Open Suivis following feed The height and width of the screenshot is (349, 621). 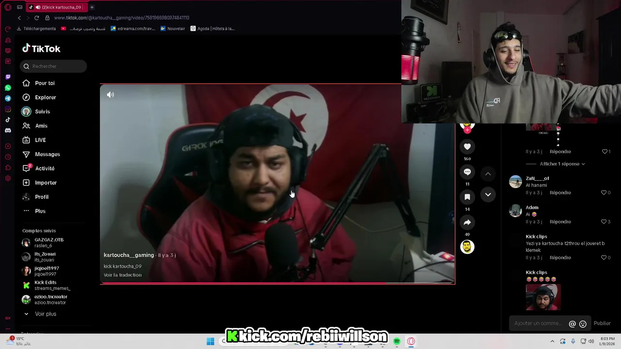36,111
